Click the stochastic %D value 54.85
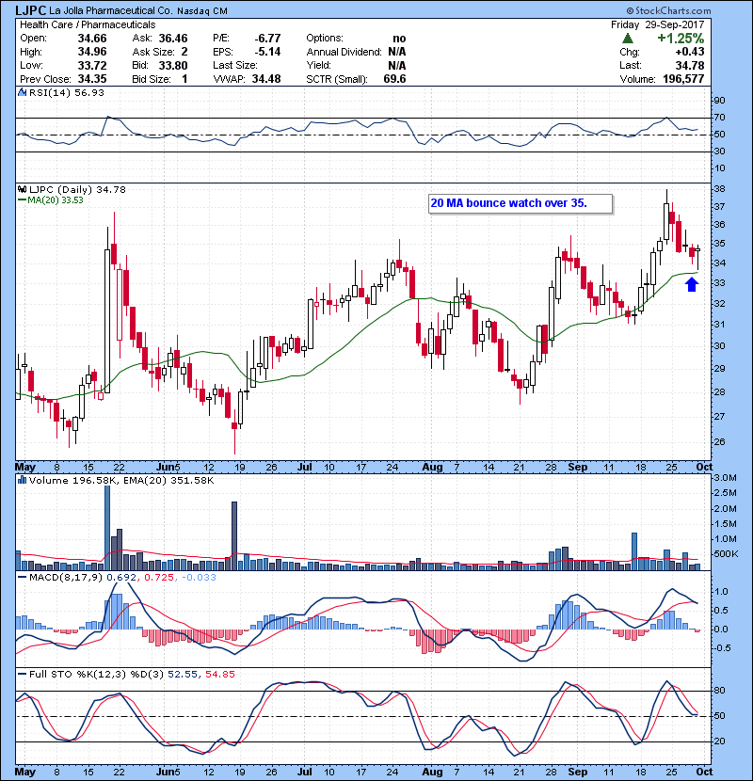This screenshot has width=753, height=781. tap(219, 675)
